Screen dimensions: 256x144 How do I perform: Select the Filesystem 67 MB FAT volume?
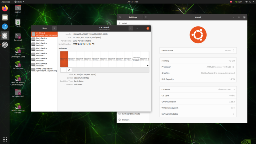[136, 59]
